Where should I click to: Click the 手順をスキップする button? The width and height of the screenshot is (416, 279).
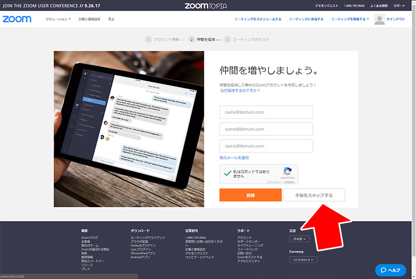click(314, 195)
